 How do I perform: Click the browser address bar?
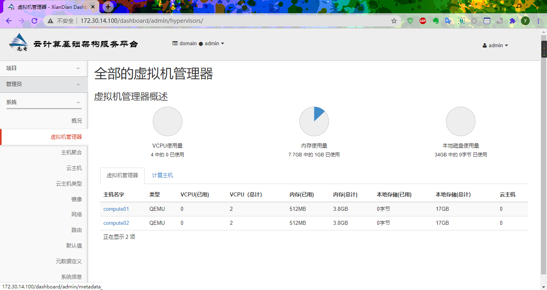pos(160,20)
